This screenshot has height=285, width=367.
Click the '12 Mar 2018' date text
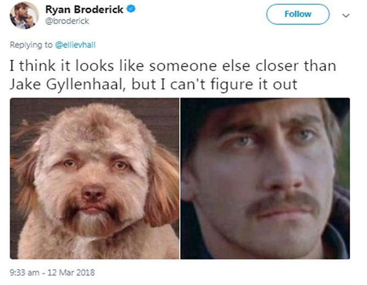71,273
